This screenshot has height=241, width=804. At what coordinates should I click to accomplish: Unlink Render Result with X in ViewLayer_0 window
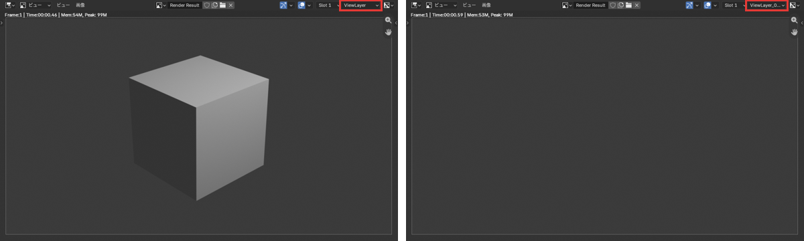636,5
